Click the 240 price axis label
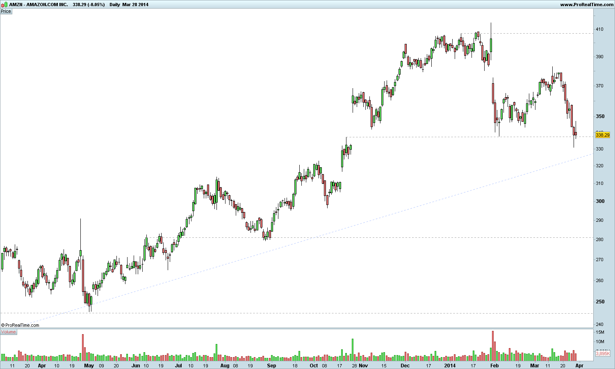Screen dimensions: 615x369 [599, 324]
